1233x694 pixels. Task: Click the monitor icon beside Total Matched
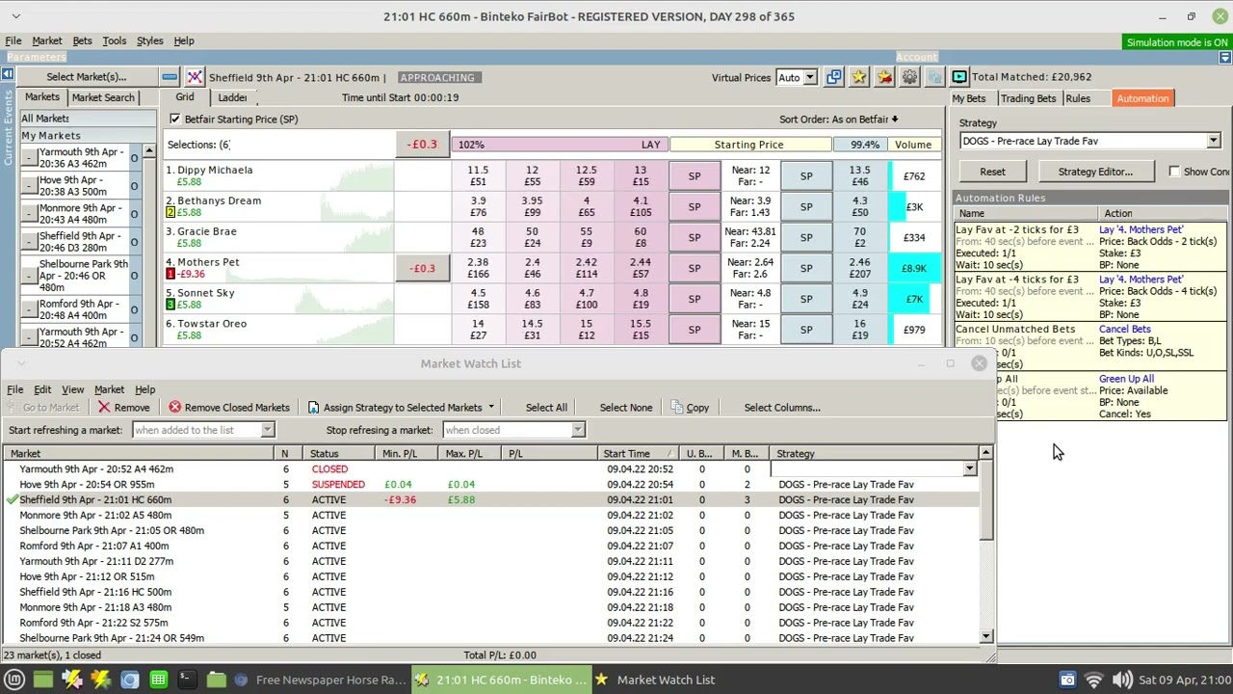[959, 77]
